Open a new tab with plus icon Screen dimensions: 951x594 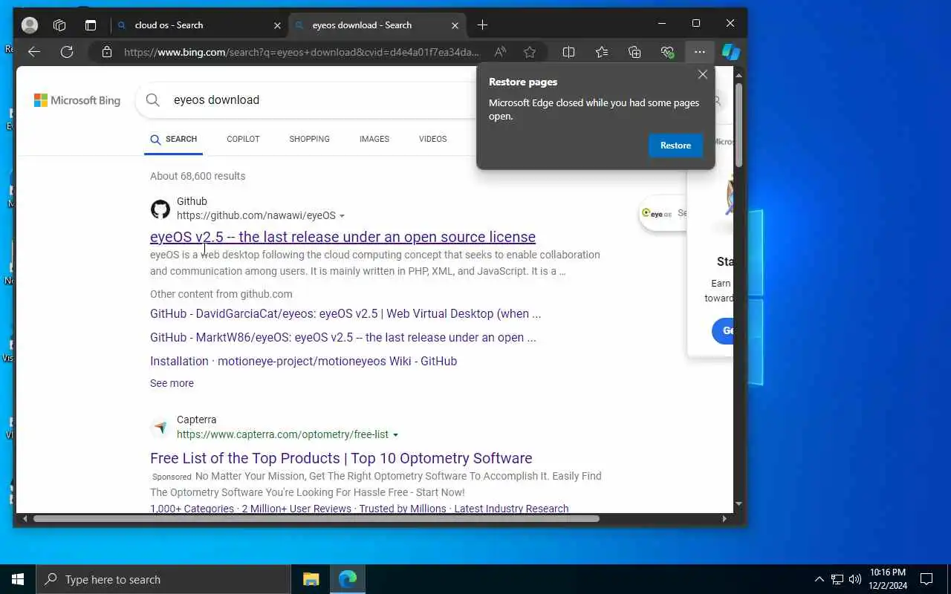pos(482,25)
